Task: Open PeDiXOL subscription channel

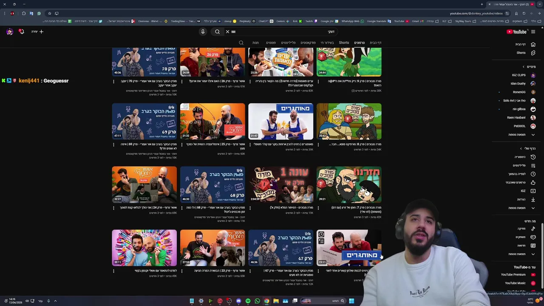Action: [524, 126]
